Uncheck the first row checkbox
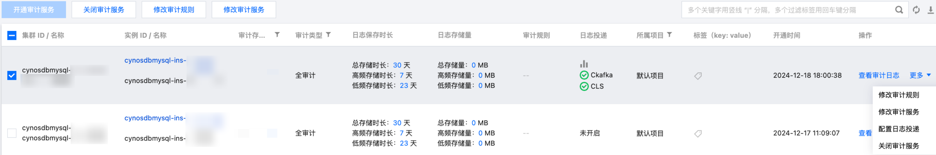This screenshot has height=155, width=936. pyautogui.click(x=12, y=75)
